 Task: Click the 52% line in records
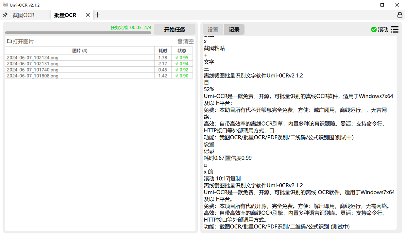tap(209, 89)
